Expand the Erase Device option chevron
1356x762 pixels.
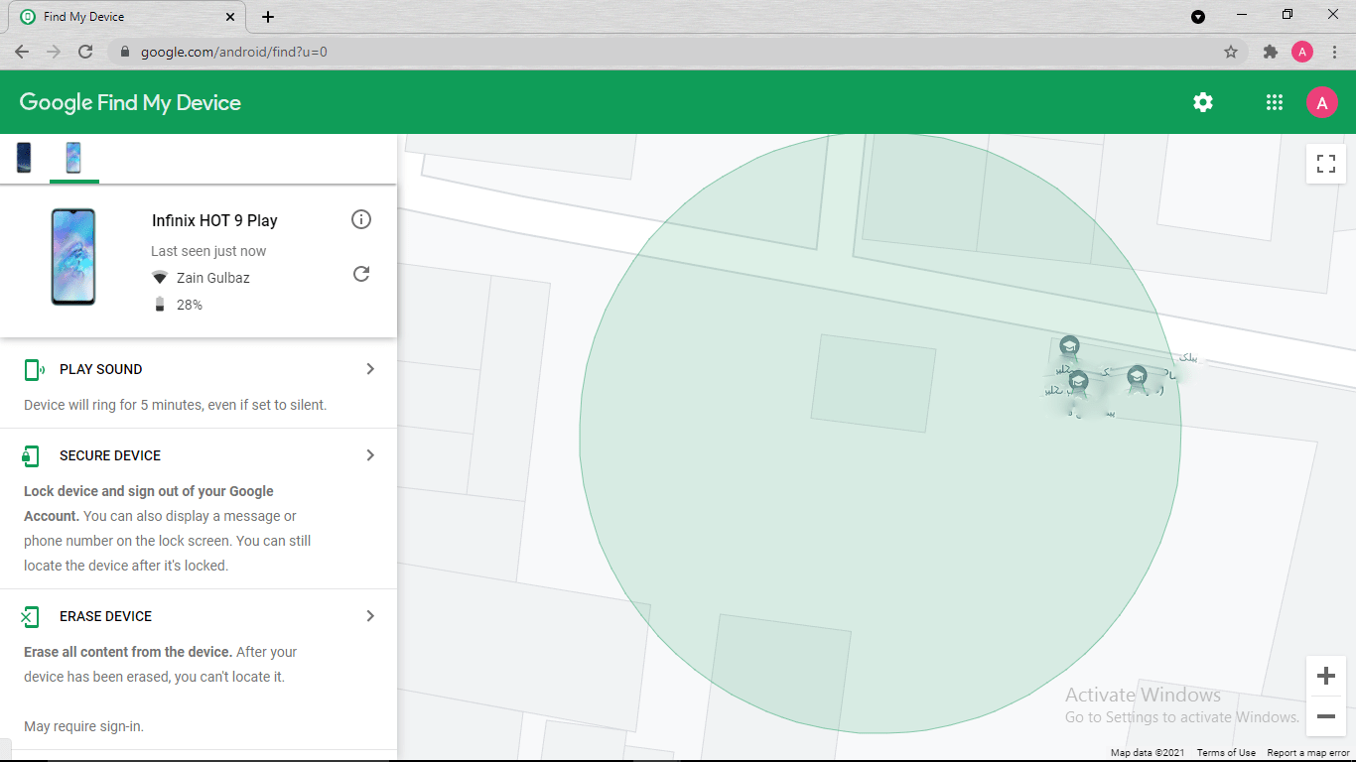pyautogui.click(x=370, y=615)
